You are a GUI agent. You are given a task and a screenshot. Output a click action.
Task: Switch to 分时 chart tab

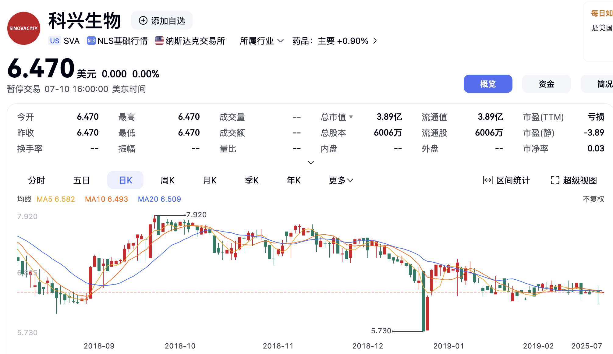point(37,180)
